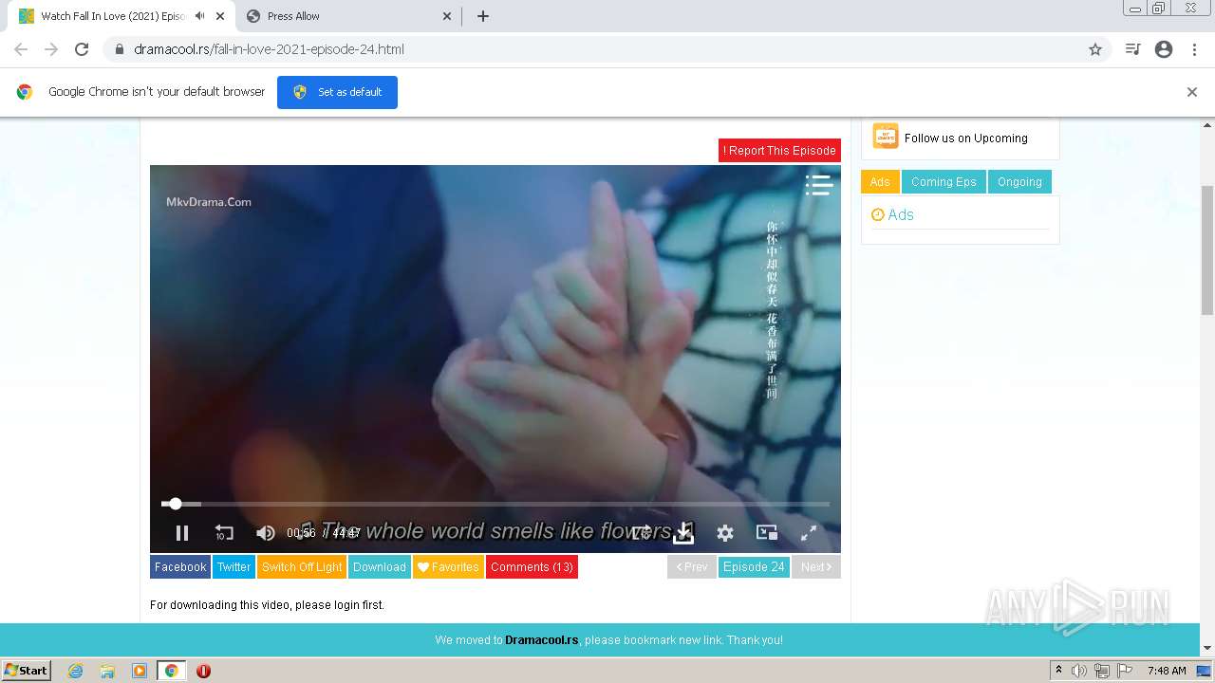Screen dimensions: 1215x683
Task: Share on Twitter
Action: pos(234,567)
